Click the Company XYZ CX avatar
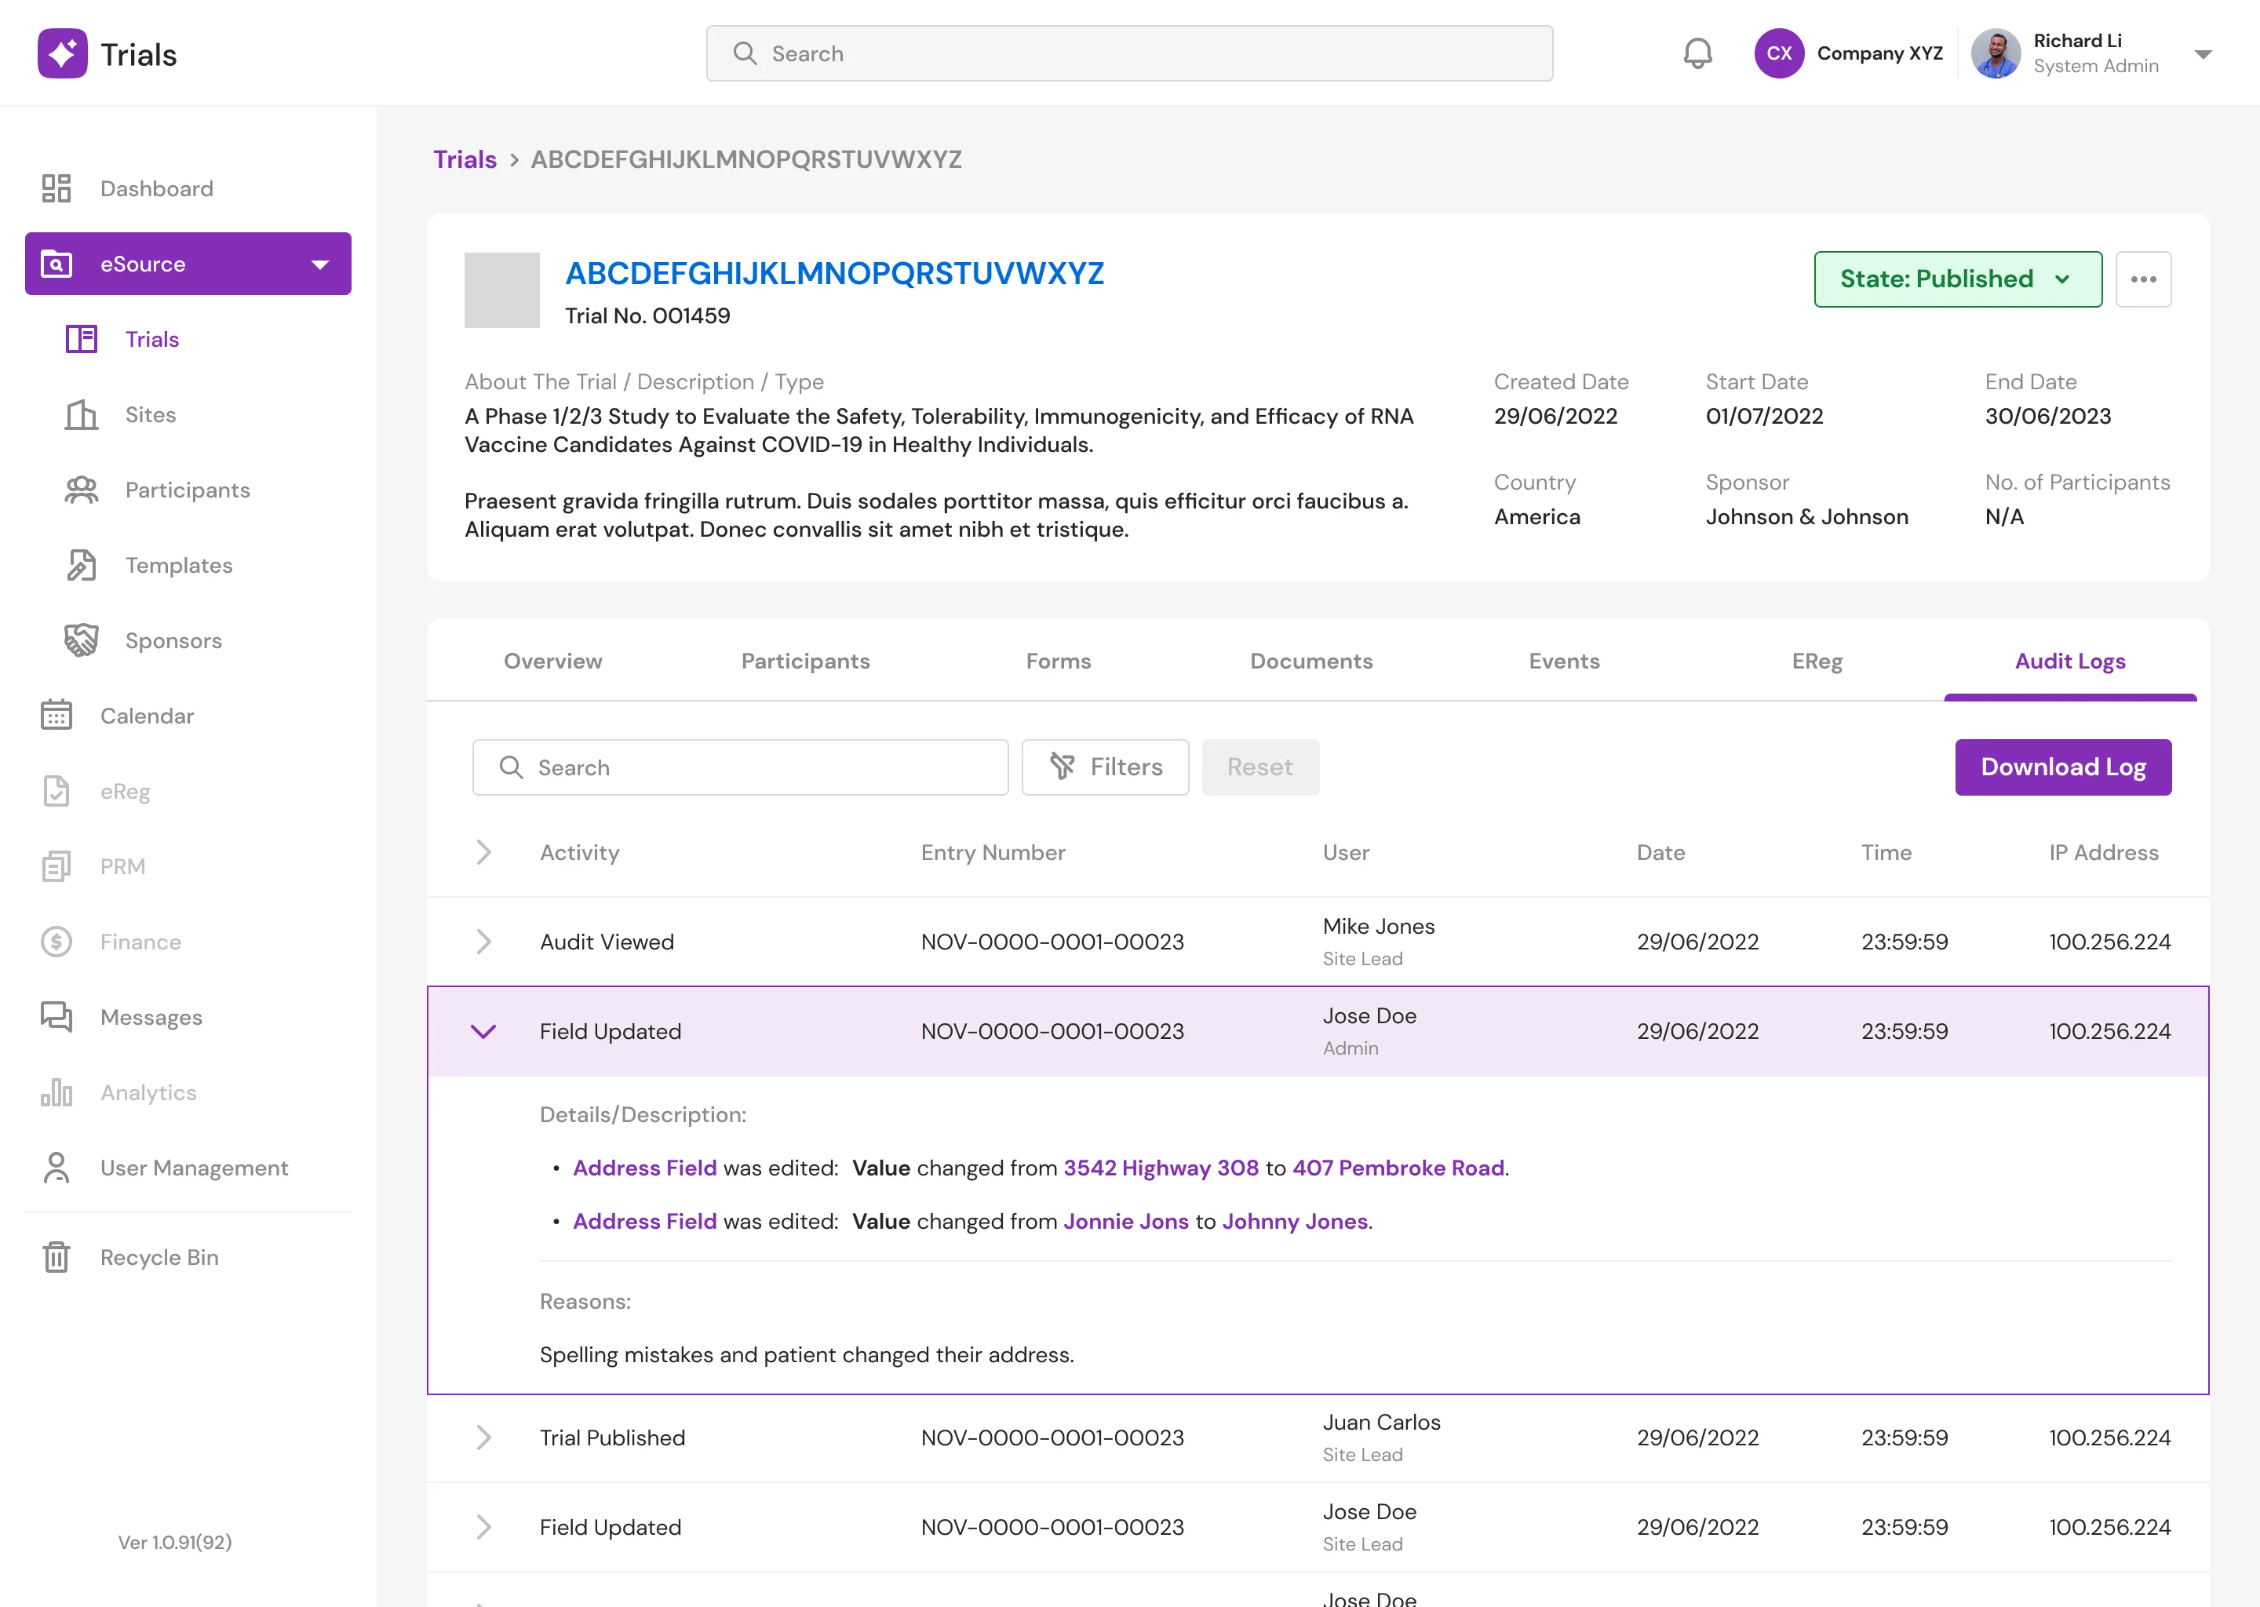This screenshot has width=2260, height=1607. tap(1778, 53)
